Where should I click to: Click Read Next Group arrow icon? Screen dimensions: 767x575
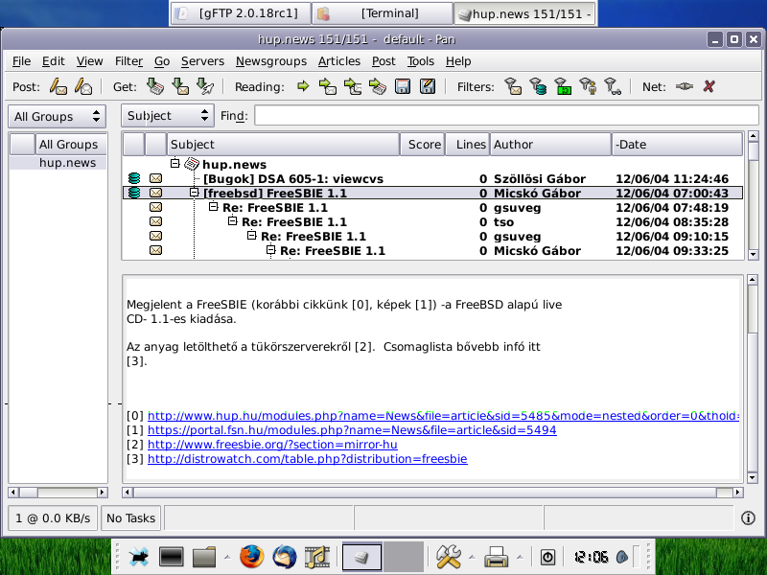point(377,86)
